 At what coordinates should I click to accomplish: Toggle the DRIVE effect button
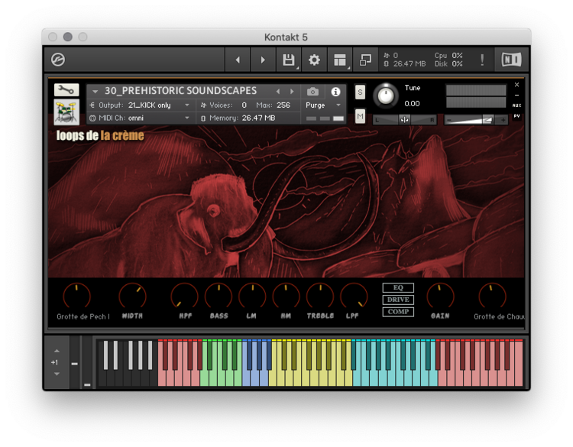398,300
